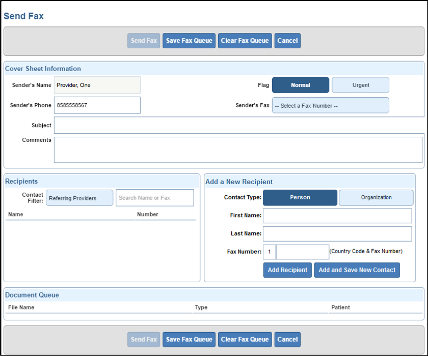Click the top Cancel button
The image size is (428, 356).
click(287, 41)
